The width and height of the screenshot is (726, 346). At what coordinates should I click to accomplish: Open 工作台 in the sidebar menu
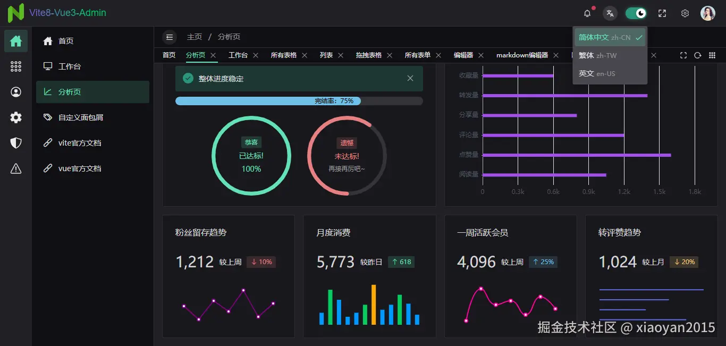pyautogui.click(x=92, y=66)
